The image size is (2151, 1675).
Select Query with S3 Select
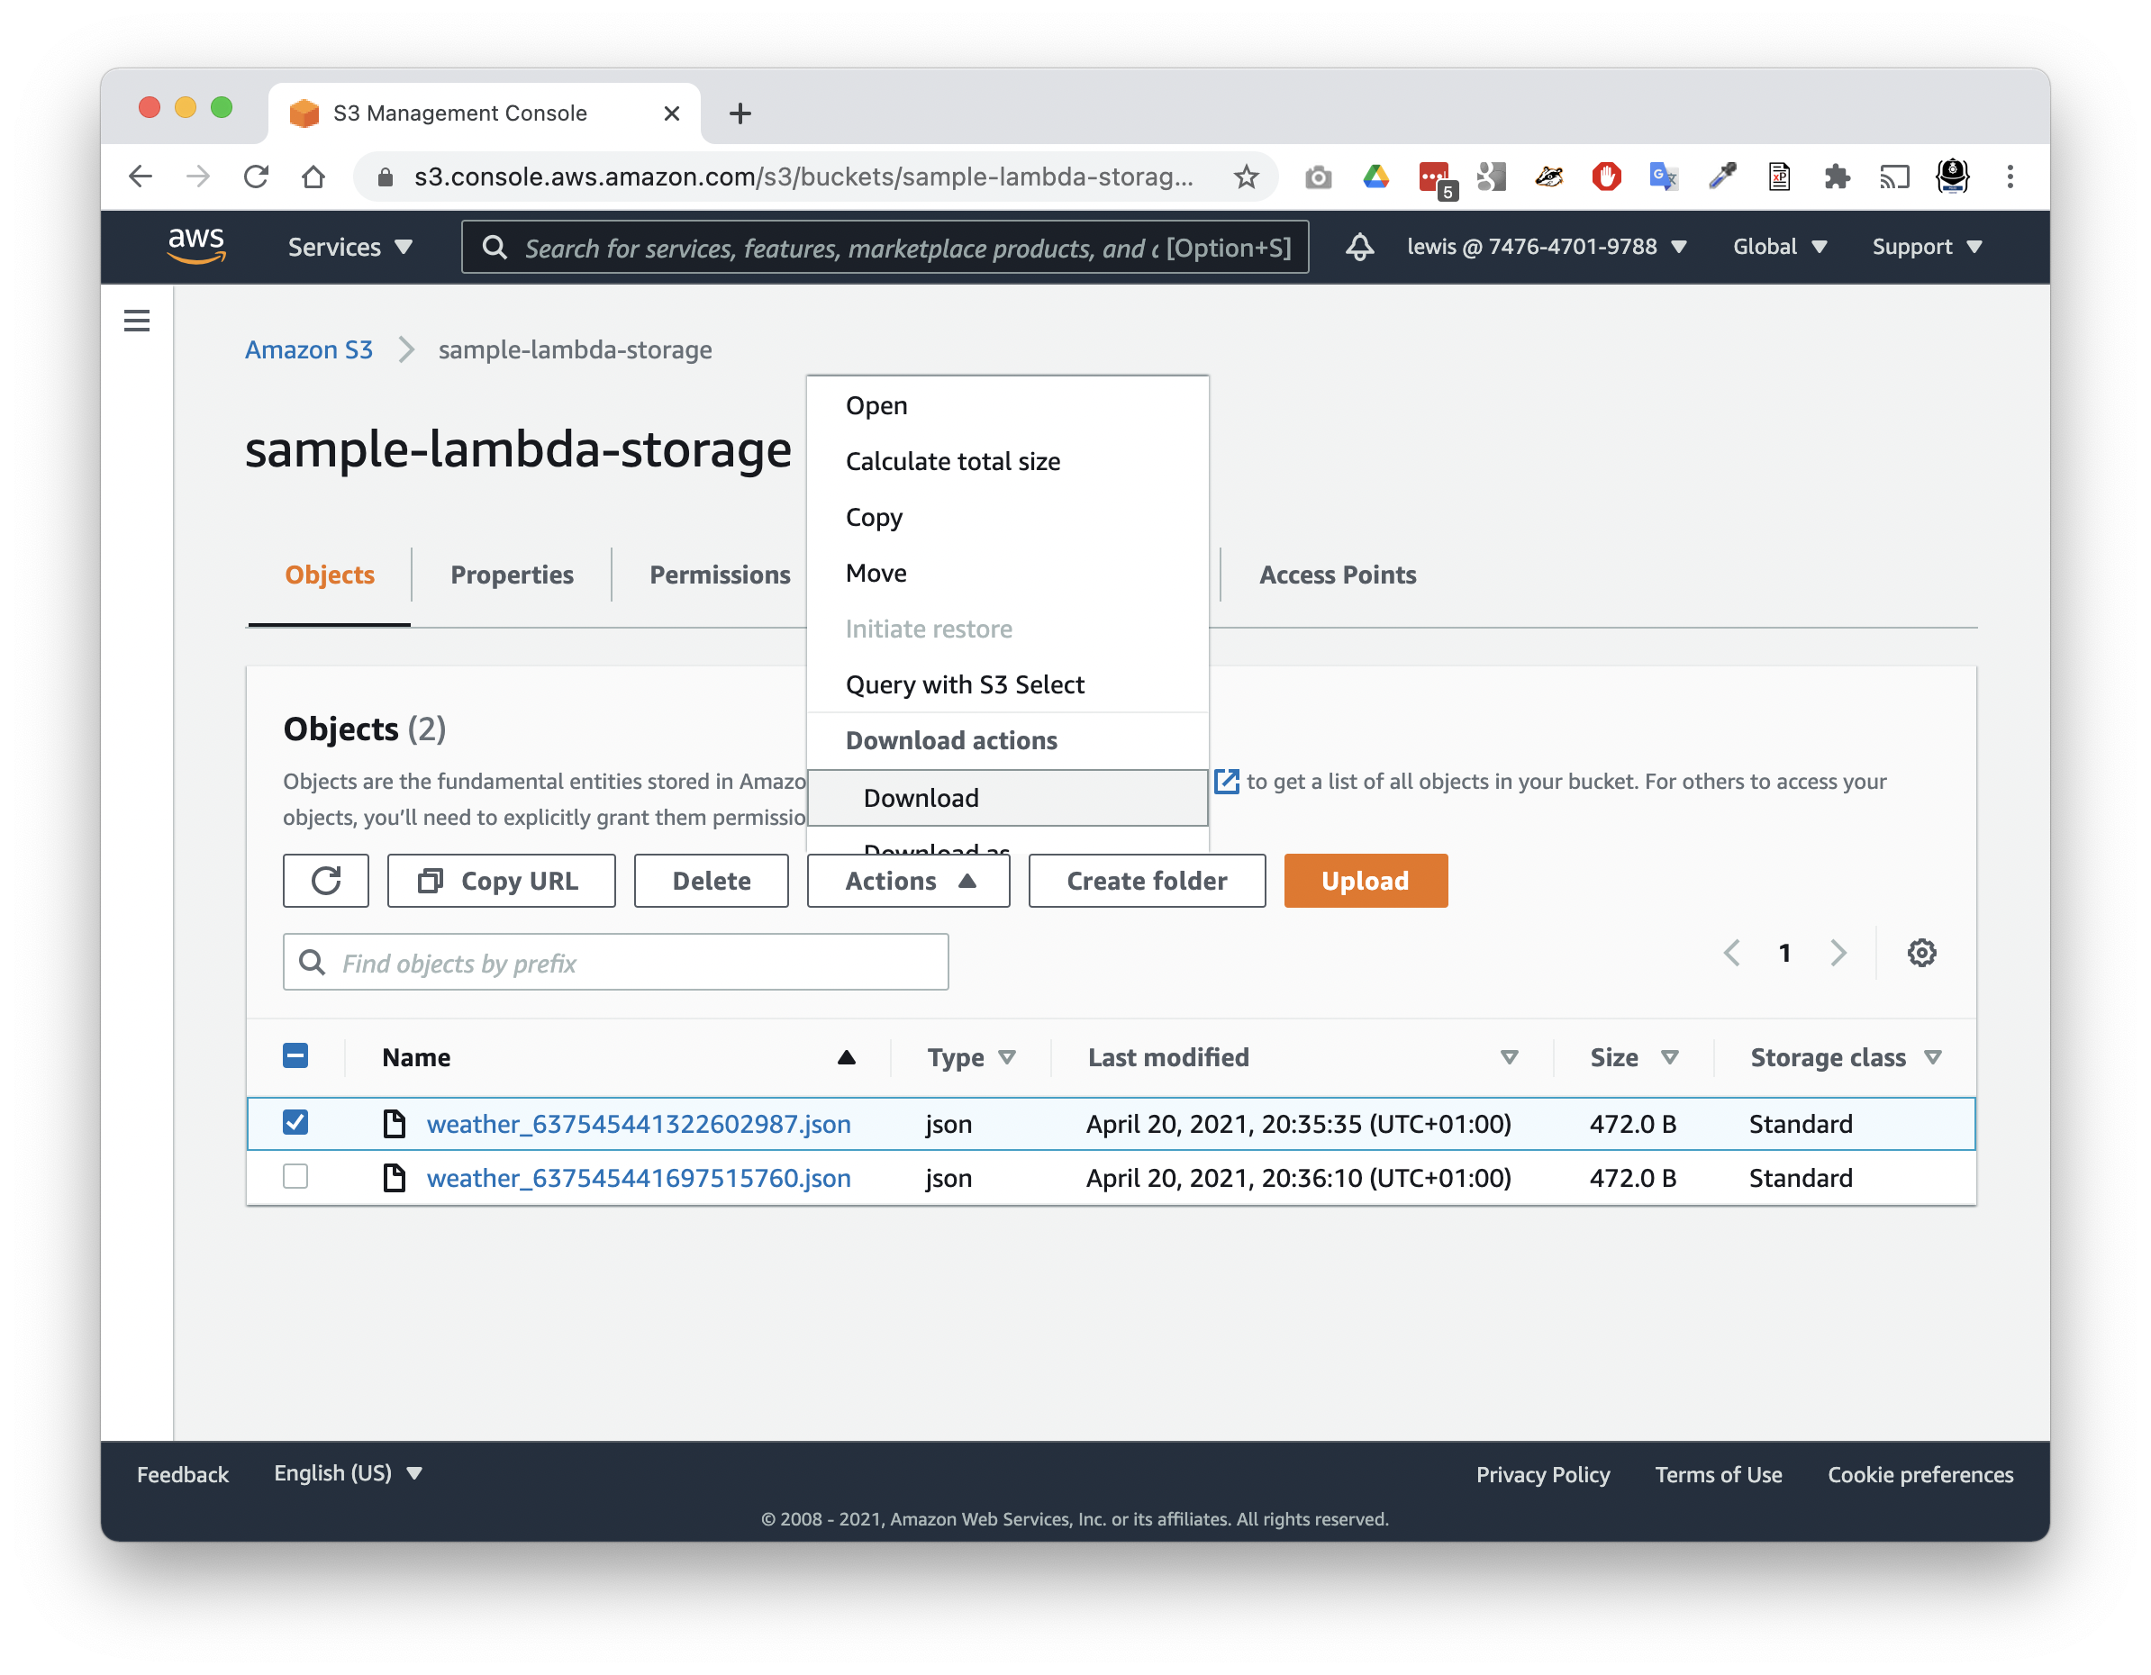coord(1006,684)
